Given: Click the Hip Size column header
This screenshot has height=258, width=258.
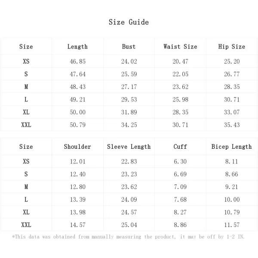Looking at the screenshot, I should [x=232, y=47].
